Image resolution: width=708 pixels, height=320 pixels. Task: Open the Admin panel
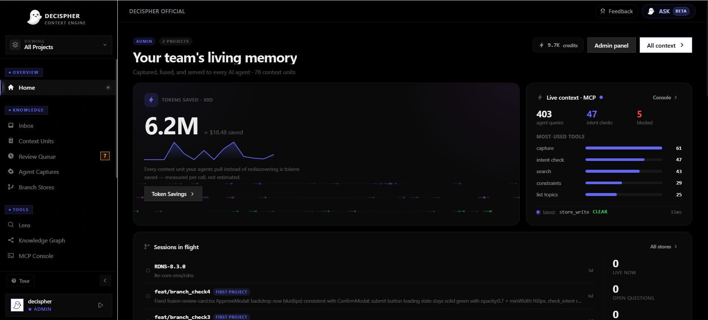coord(611,45)
